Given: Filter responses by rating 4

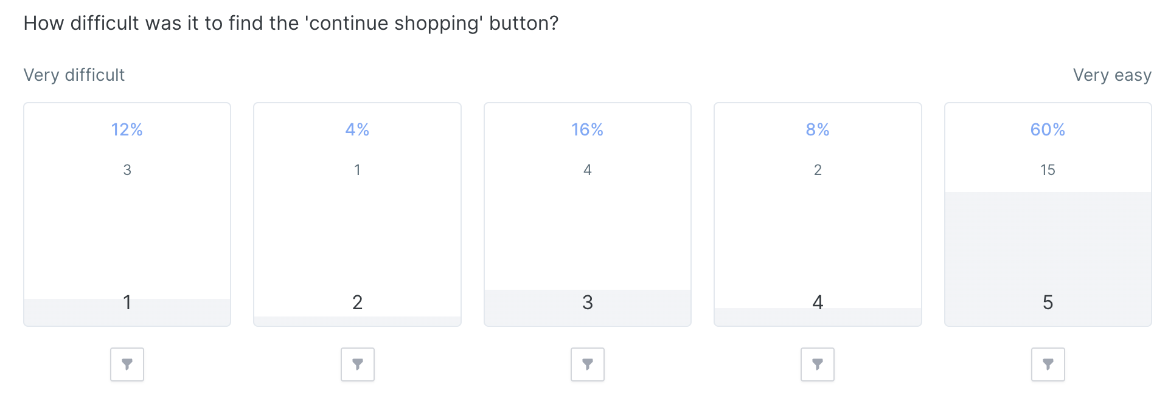Looking at the screenshot, I should tap(818, 364).
